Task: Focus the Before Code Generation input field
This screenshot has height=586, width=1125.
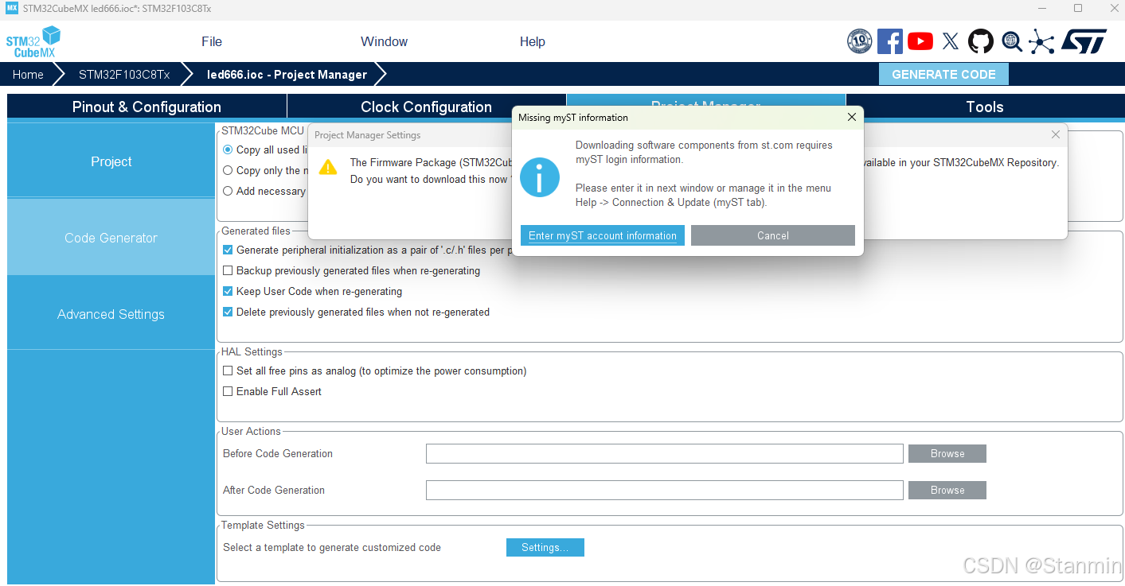Action: tap(665, 453)
